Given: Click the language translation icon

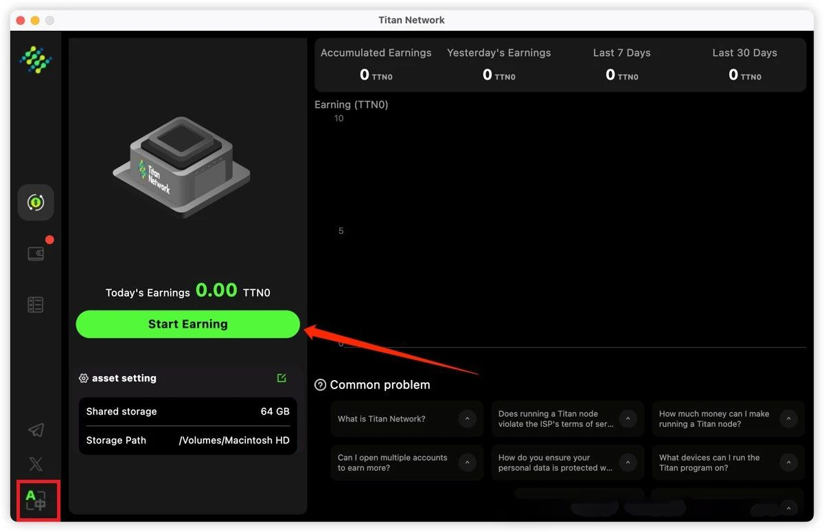Looking at the screenshot, I should (x=36, y=500).
